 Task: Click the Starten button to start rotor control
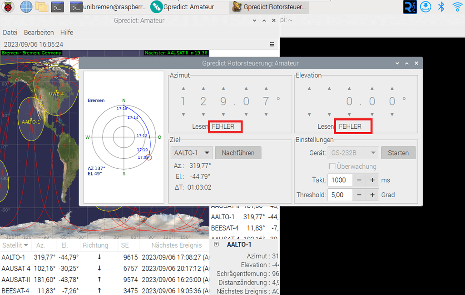tap(398, 153)
